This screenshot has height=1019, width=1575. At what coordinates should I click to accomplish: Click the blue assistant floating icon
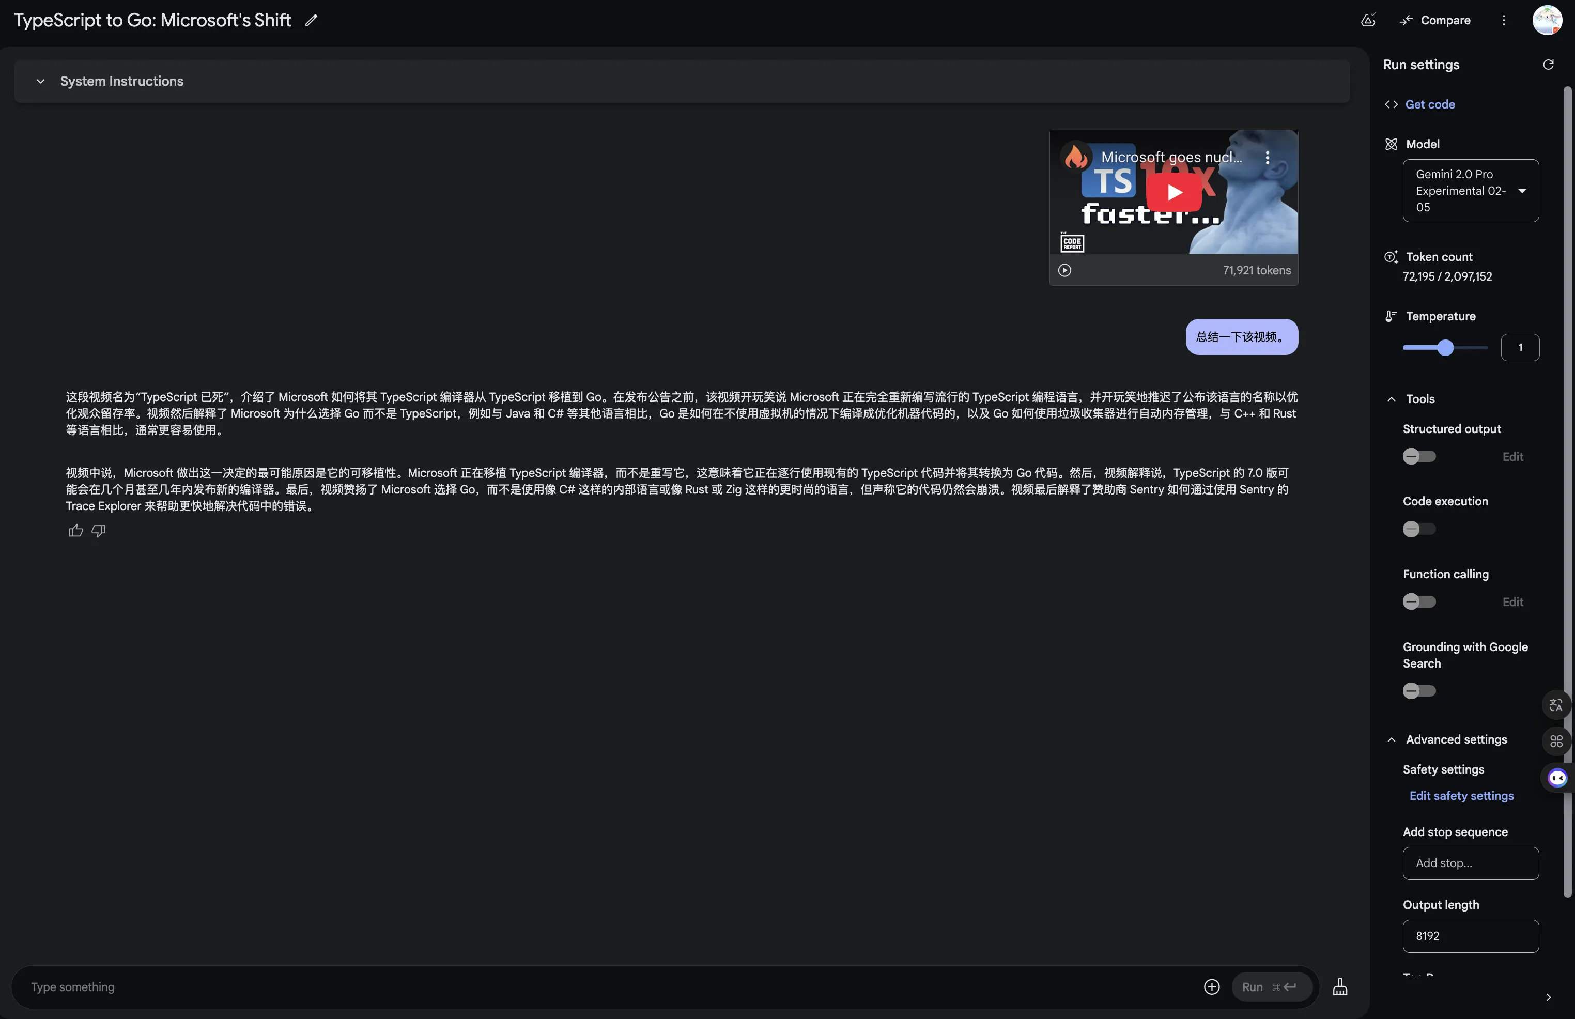[1557, 778]
